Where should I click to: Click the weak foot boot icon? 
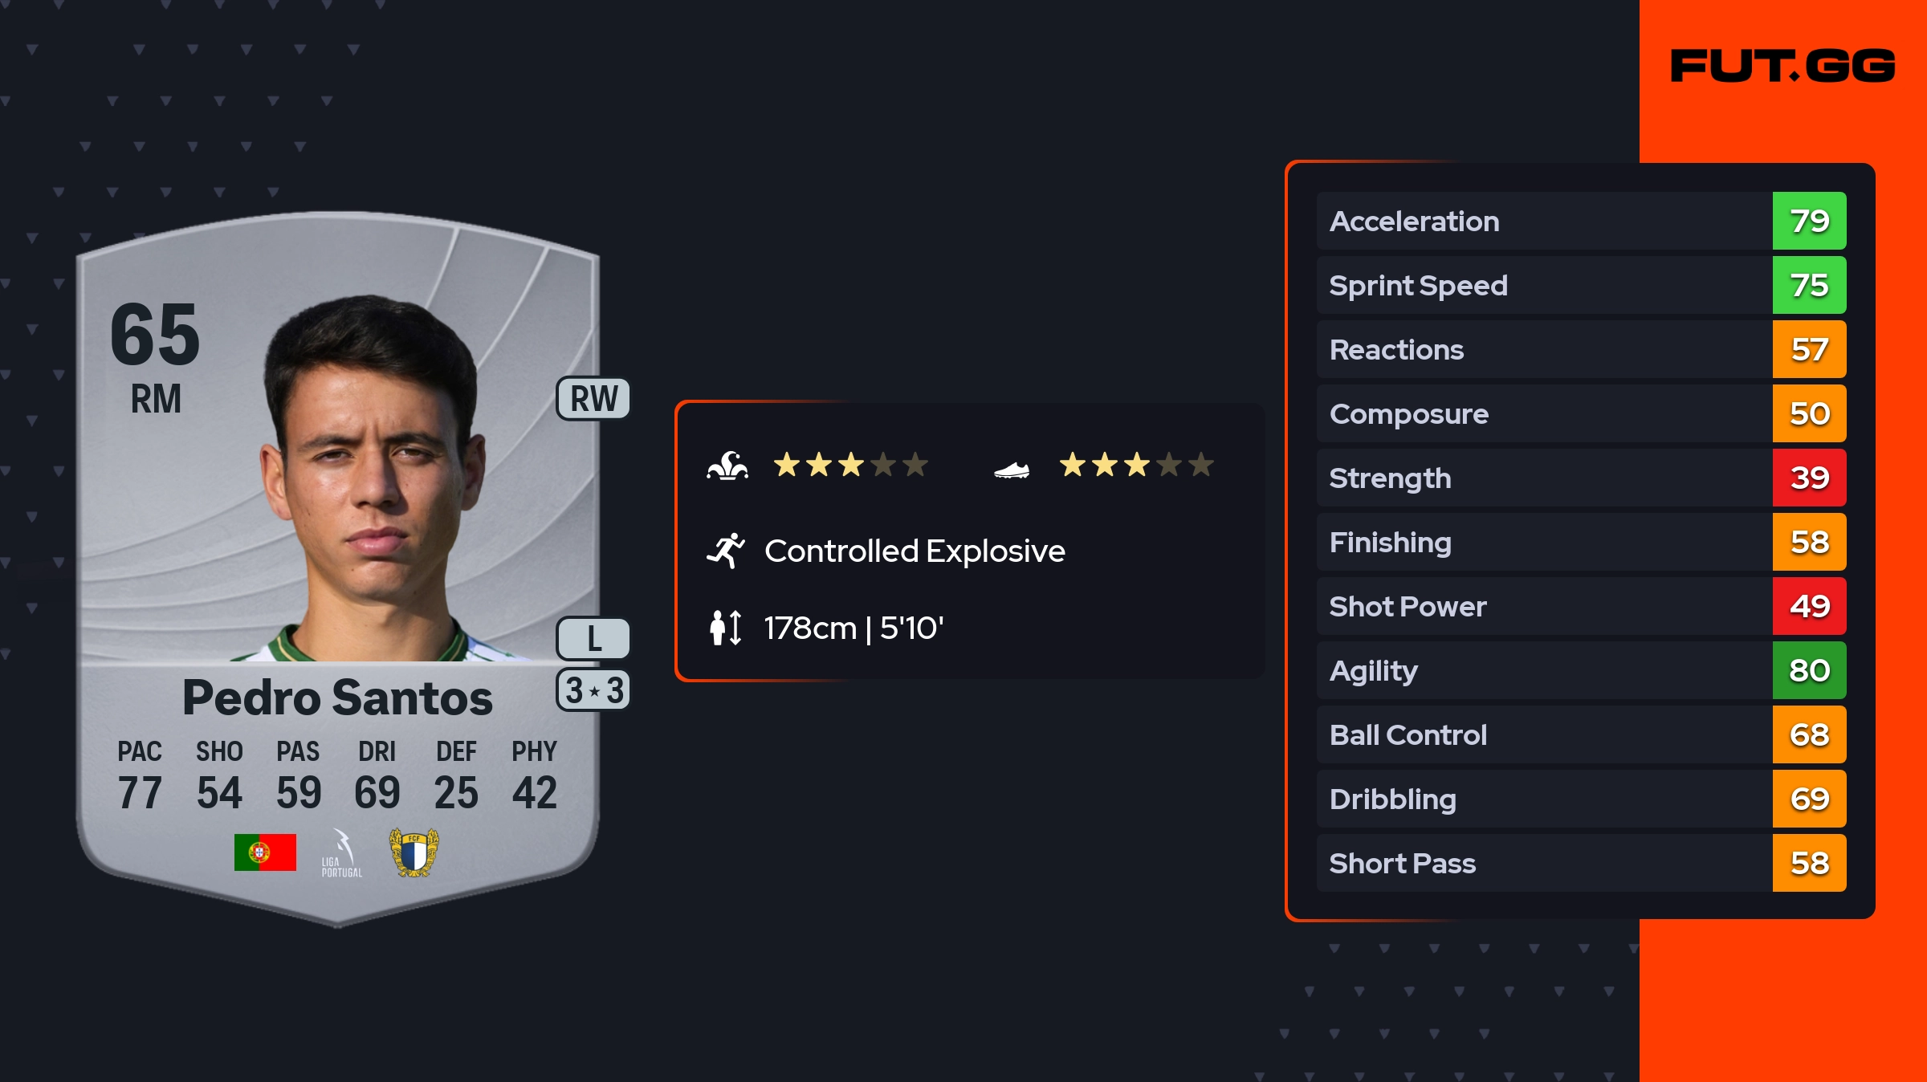1011,470
